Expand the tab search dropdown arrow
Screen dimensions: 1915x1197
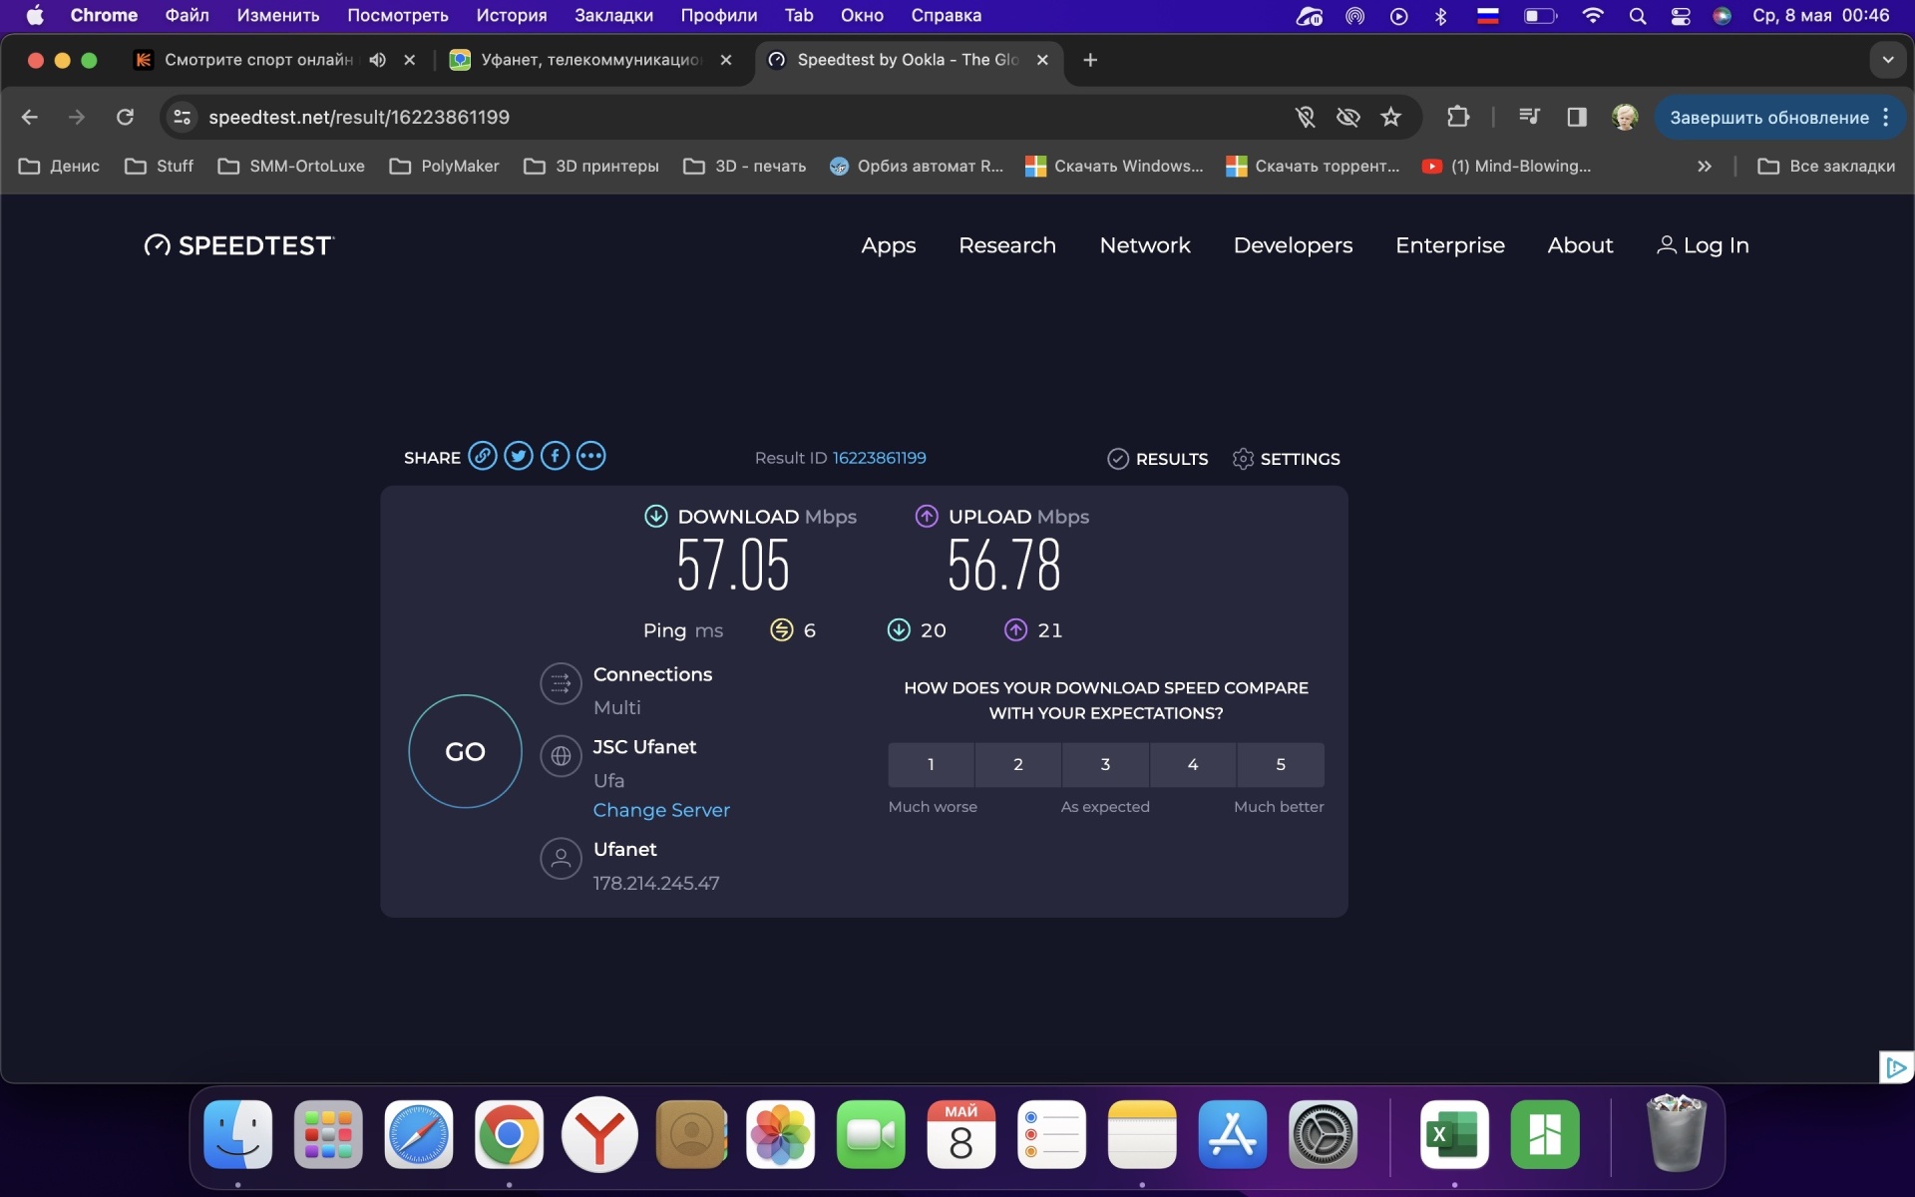coord(1887,60)
